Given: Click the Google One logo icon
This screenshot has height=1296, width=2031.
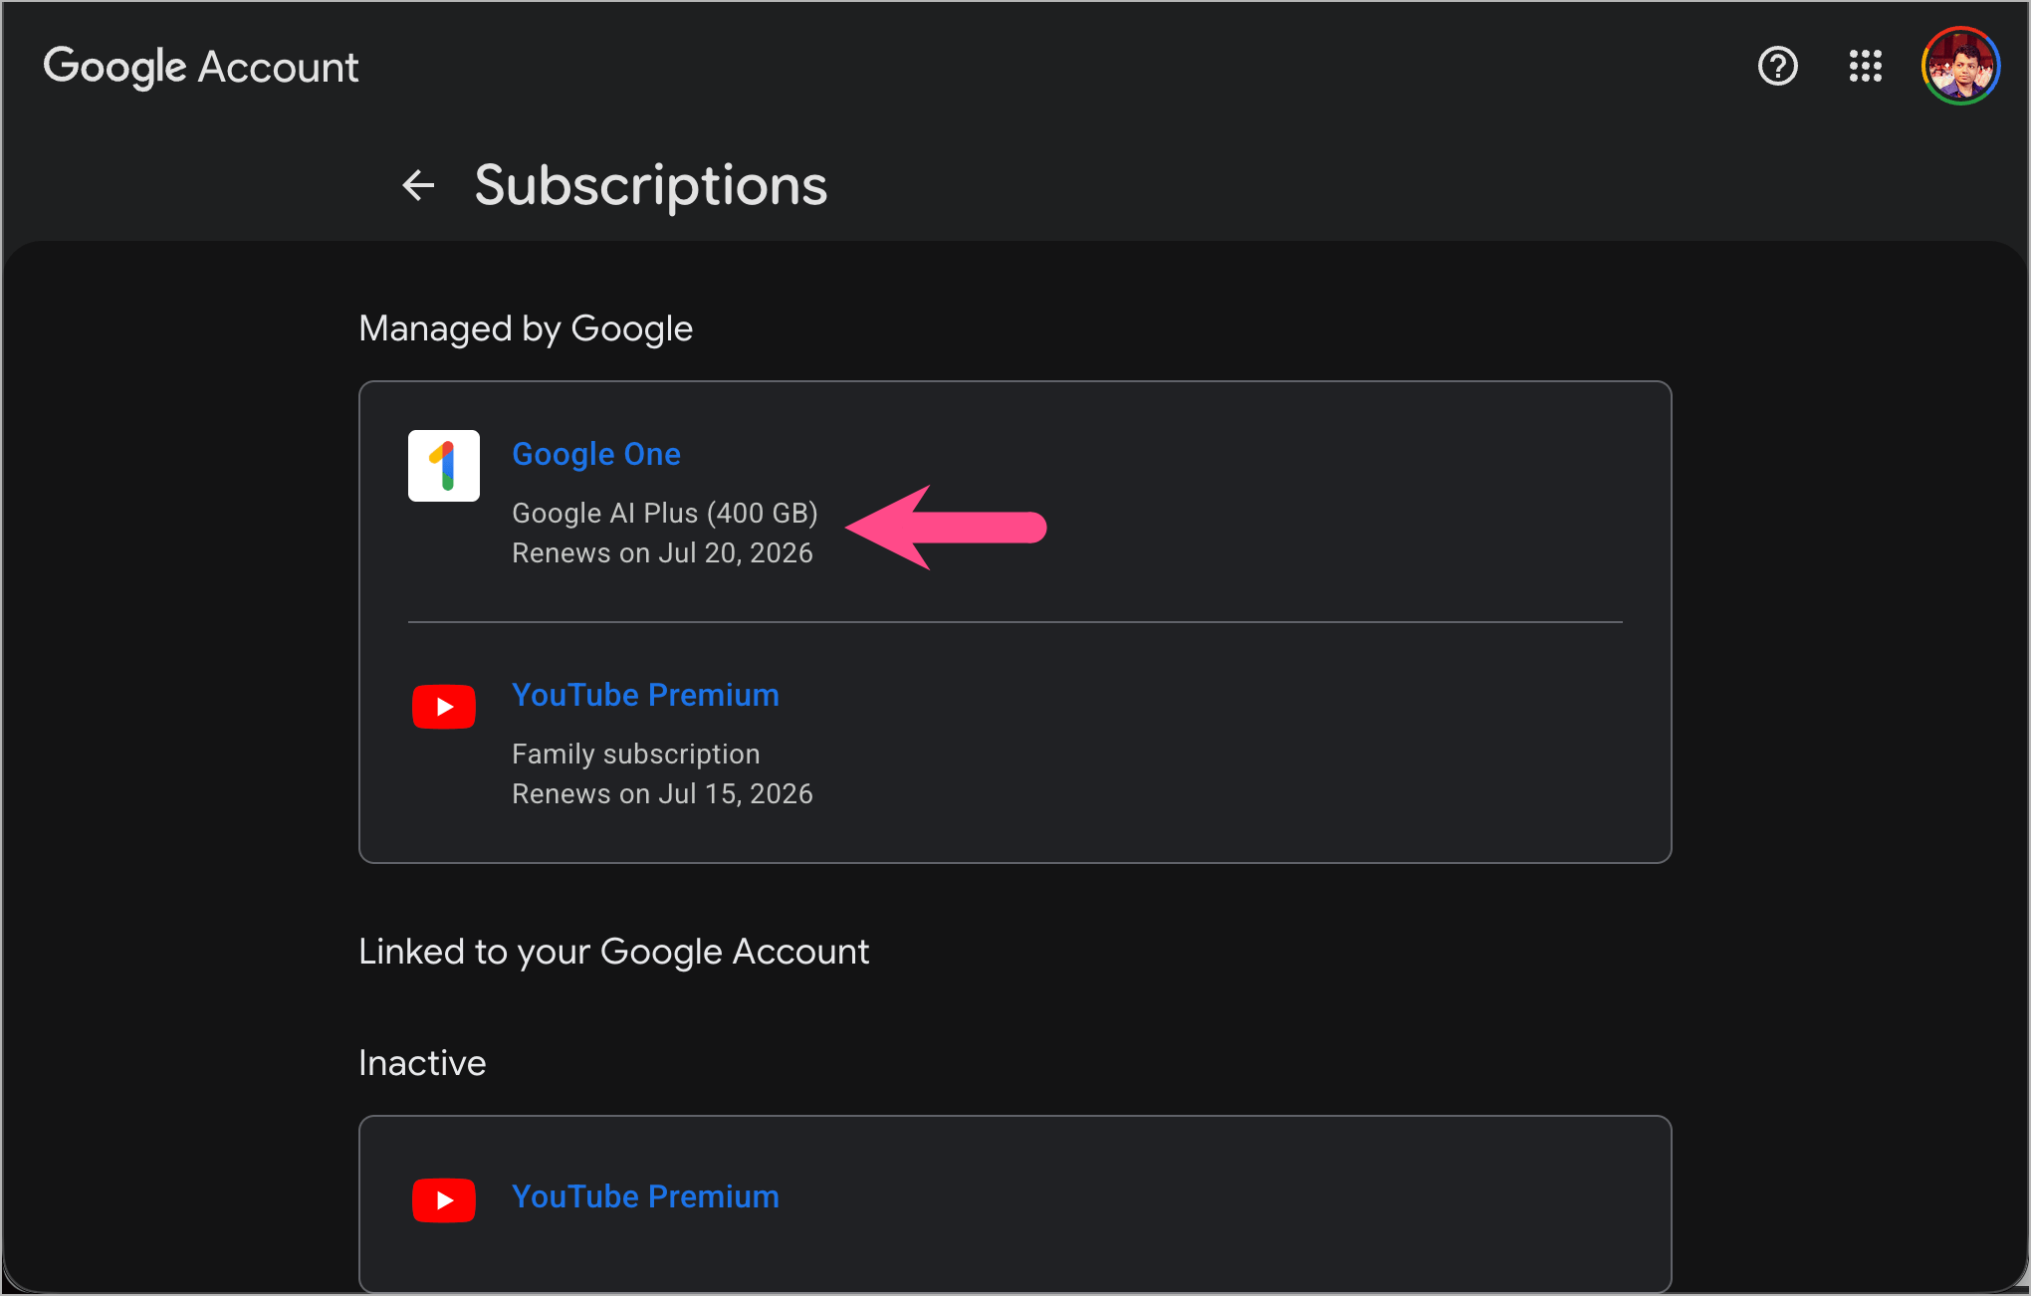Looking at the screenshot, I should 444,466.
